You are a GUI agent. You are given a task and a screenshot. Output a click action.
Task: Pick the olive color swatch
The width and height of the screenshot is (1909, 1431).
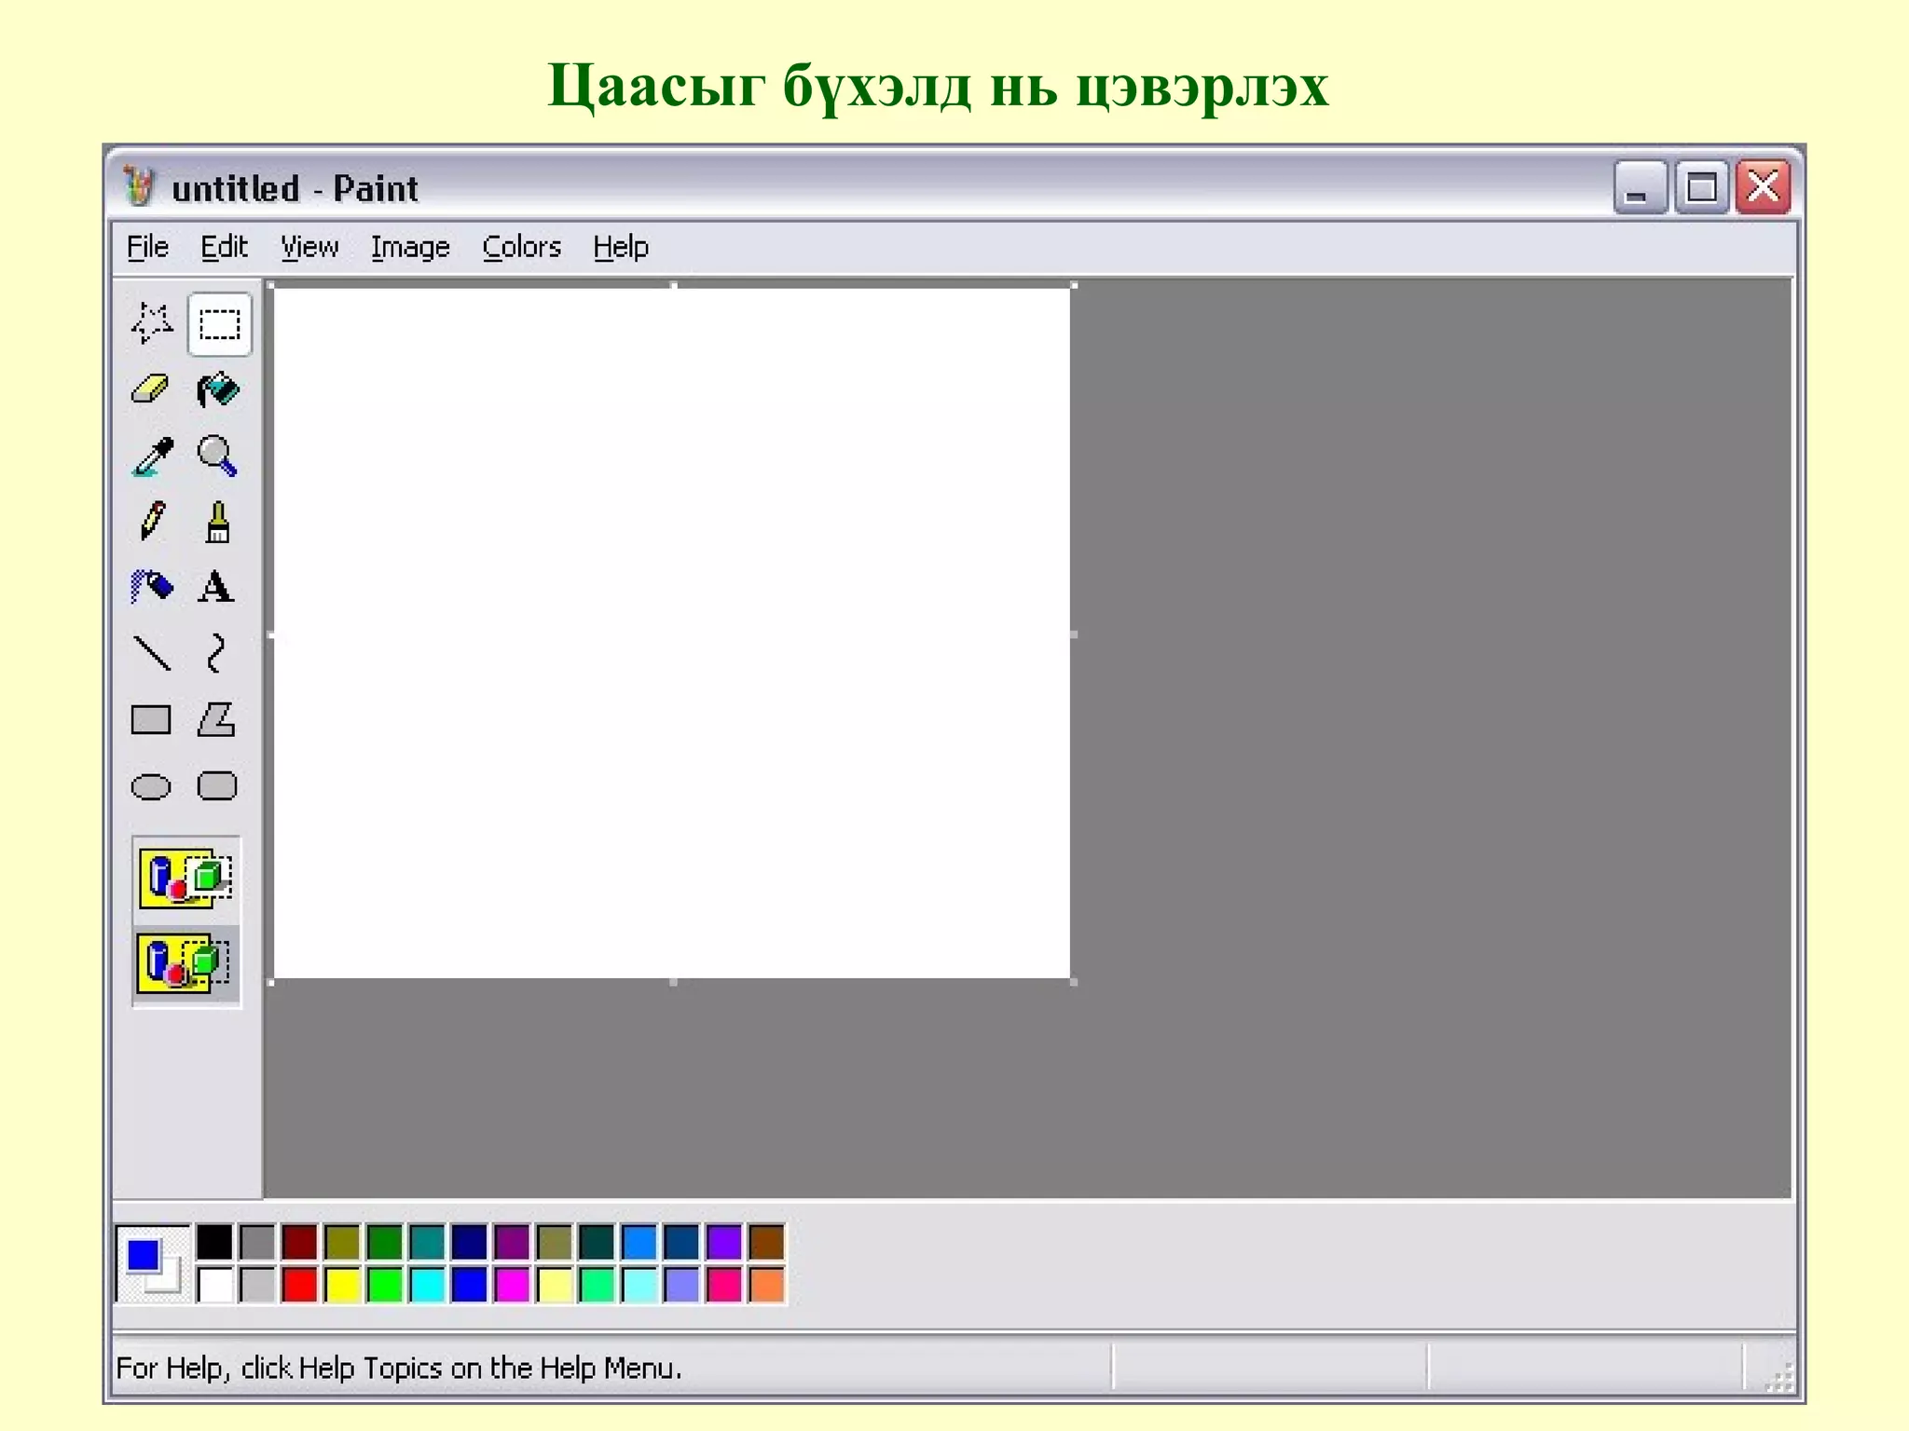click(x=342, y=1242)
